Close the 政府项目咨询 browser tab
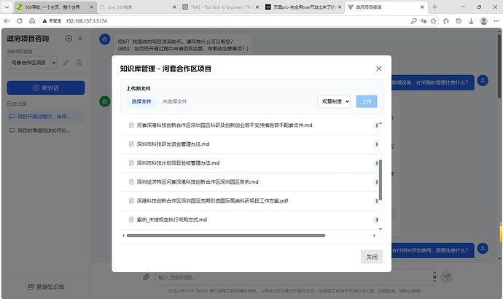This screenshot has height=299, width=503. pos(422,7)
